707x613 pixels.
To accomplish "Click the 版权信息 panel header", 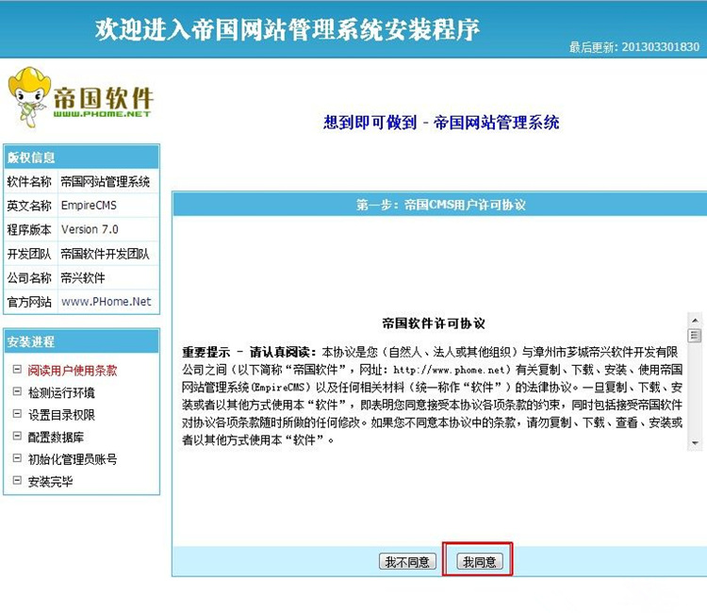I will [81, 157].
